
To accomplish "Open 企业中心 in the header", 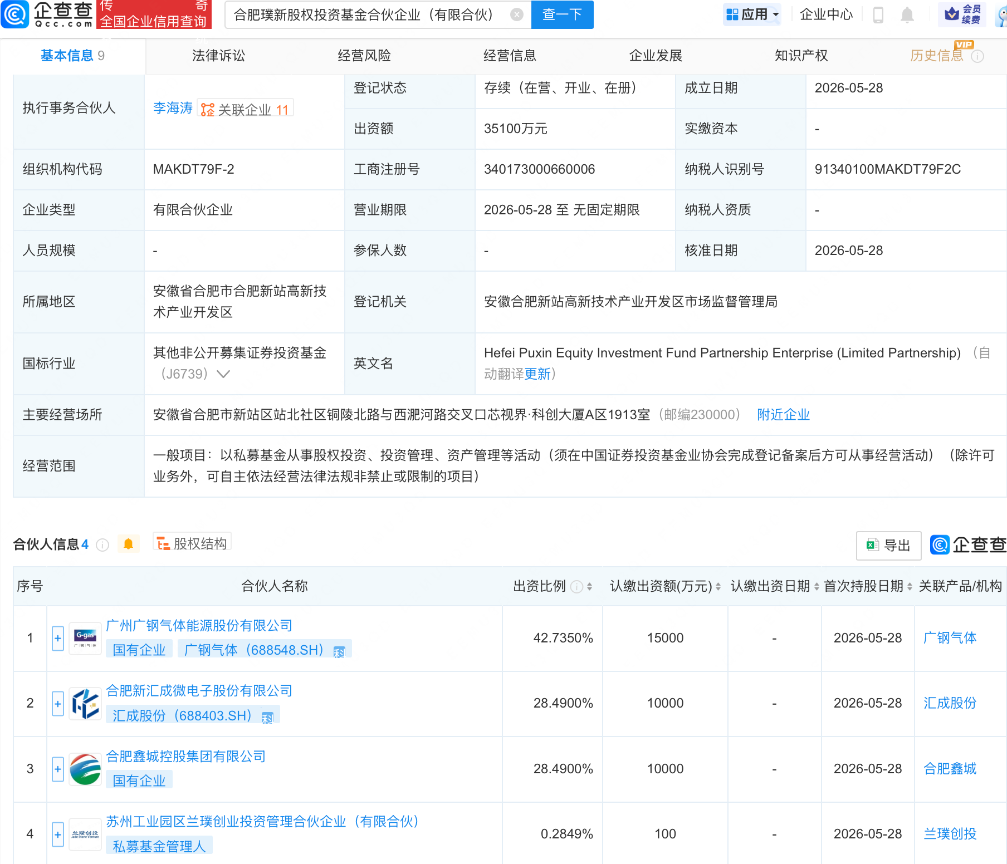I will 826,14.
